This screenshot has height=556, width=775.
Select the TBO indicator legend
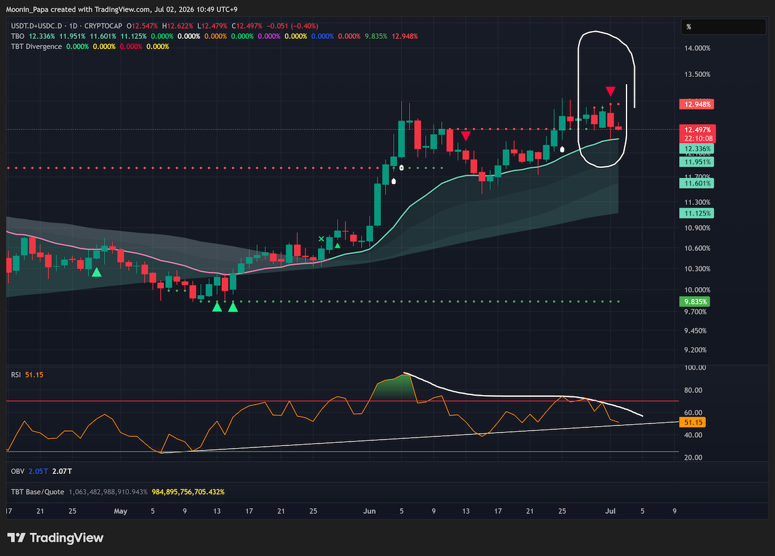[x=17, y=36]
